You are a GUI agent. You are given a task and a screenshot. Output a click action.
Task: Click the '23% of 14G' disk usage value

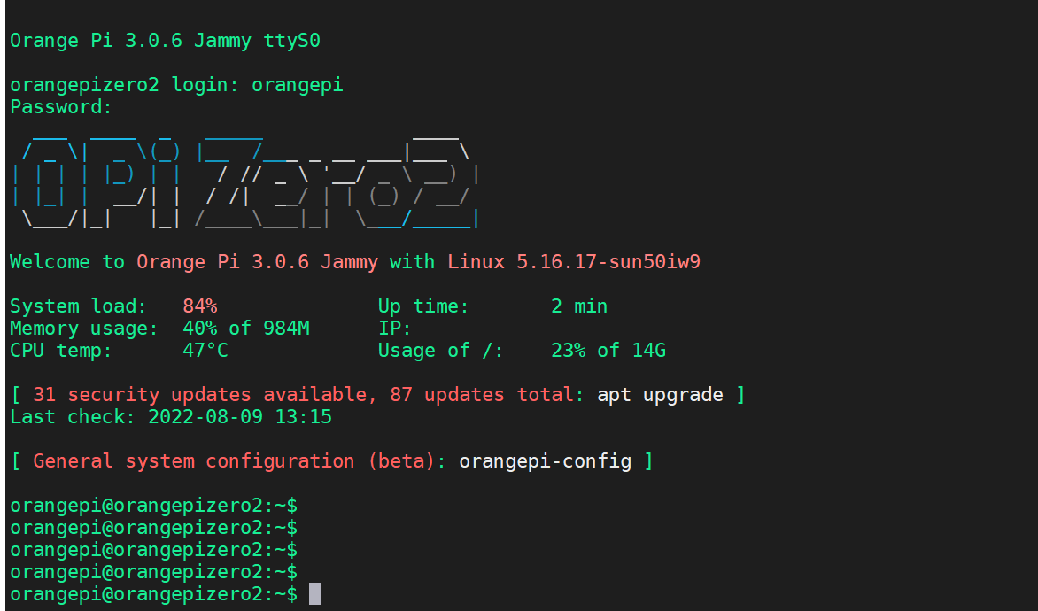pyautogui.click(x=608, y=350)
